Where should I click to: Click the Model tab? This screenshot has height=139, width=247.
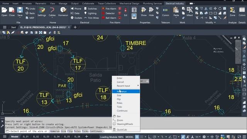click(15, 137)
